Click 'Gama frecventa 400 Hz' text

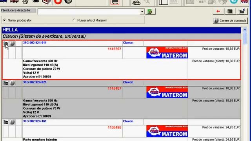[40, 61]
